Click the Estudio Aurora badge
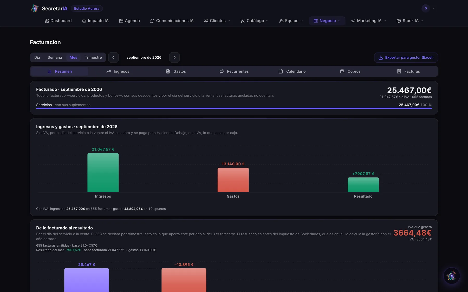 point(87,9)
